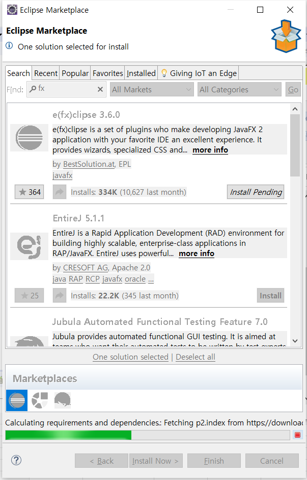Click the Back button
This screenshot has width=307, height=480.
101,461
